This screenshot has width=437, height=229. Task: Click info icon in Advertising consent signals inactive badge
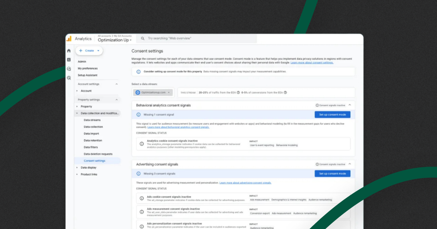317,164
